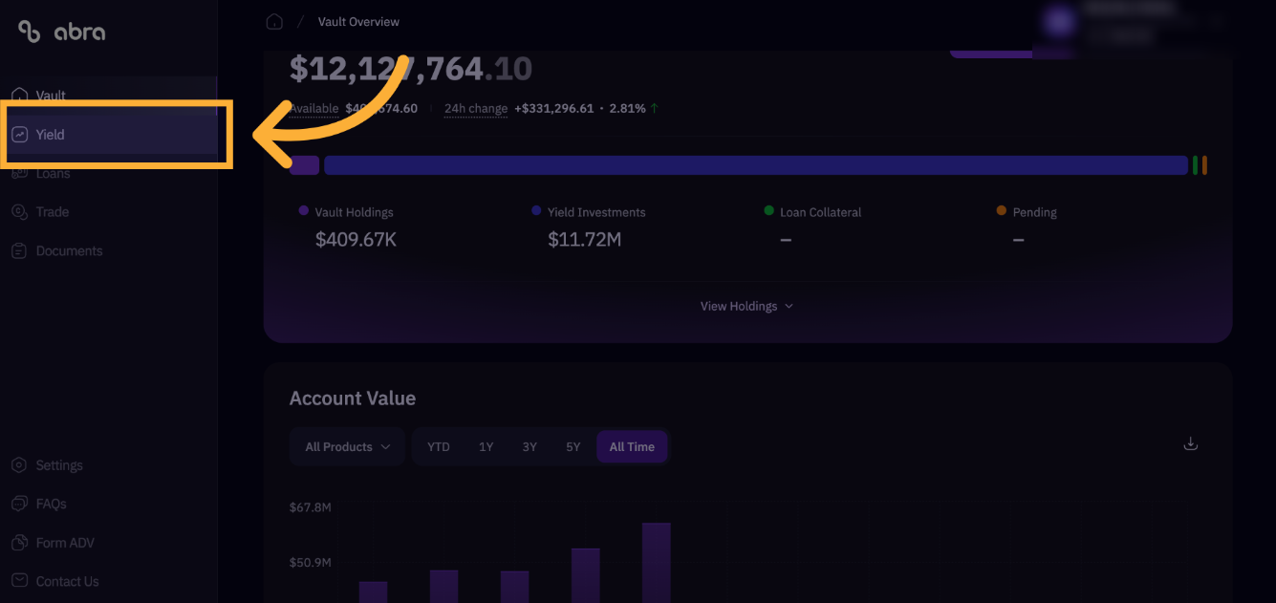Click the 24h change label
This screenshot has width=1276, height=603.
click(476, 109)
